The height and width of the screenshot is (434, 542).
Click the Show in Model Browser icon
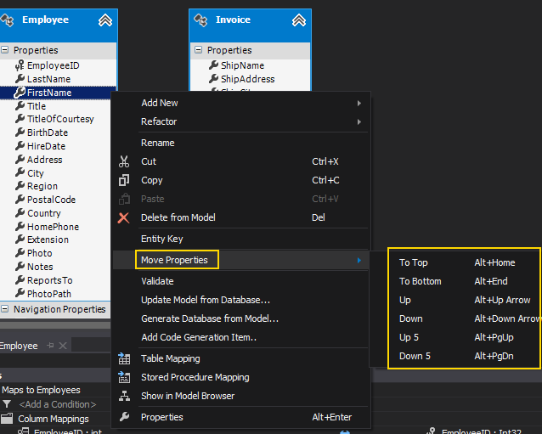pos(124,397)
